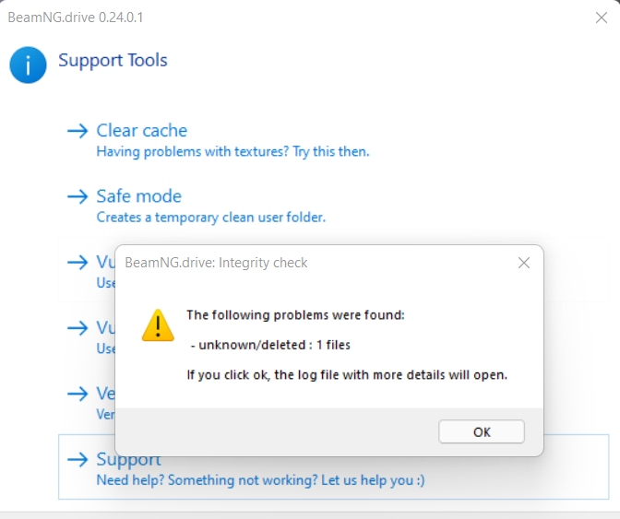Click the "unknown/deleted : 1 files" message
620x519 pixels.
click(271, 345)
